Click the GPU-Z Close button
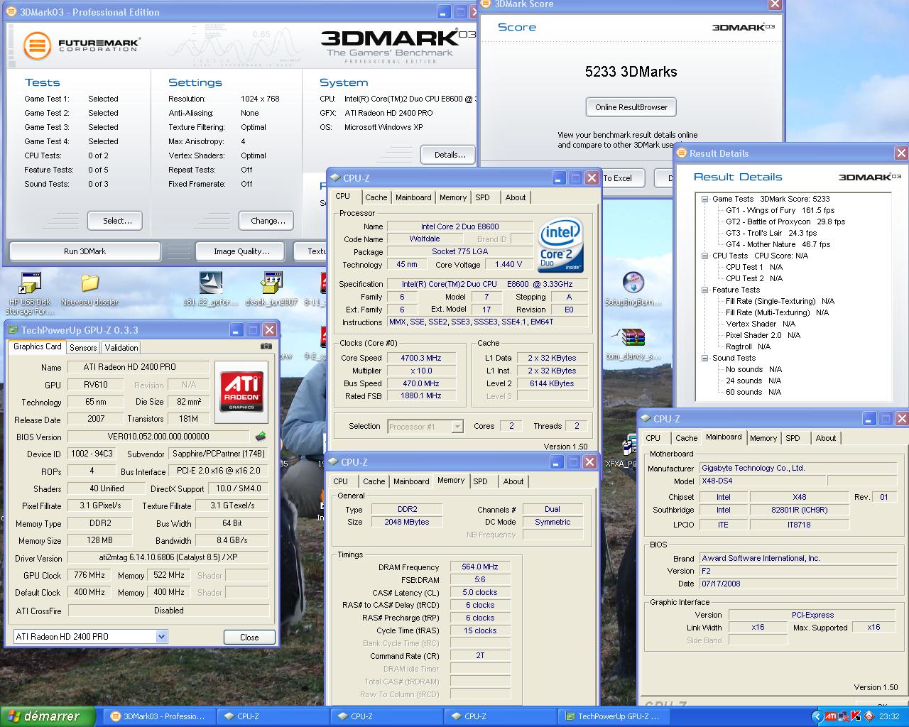909x727 pixels. [x=249, y=637]
